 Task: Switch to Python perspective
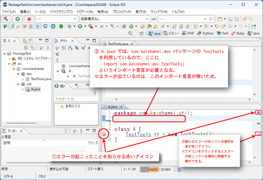(x=205, y=33)
